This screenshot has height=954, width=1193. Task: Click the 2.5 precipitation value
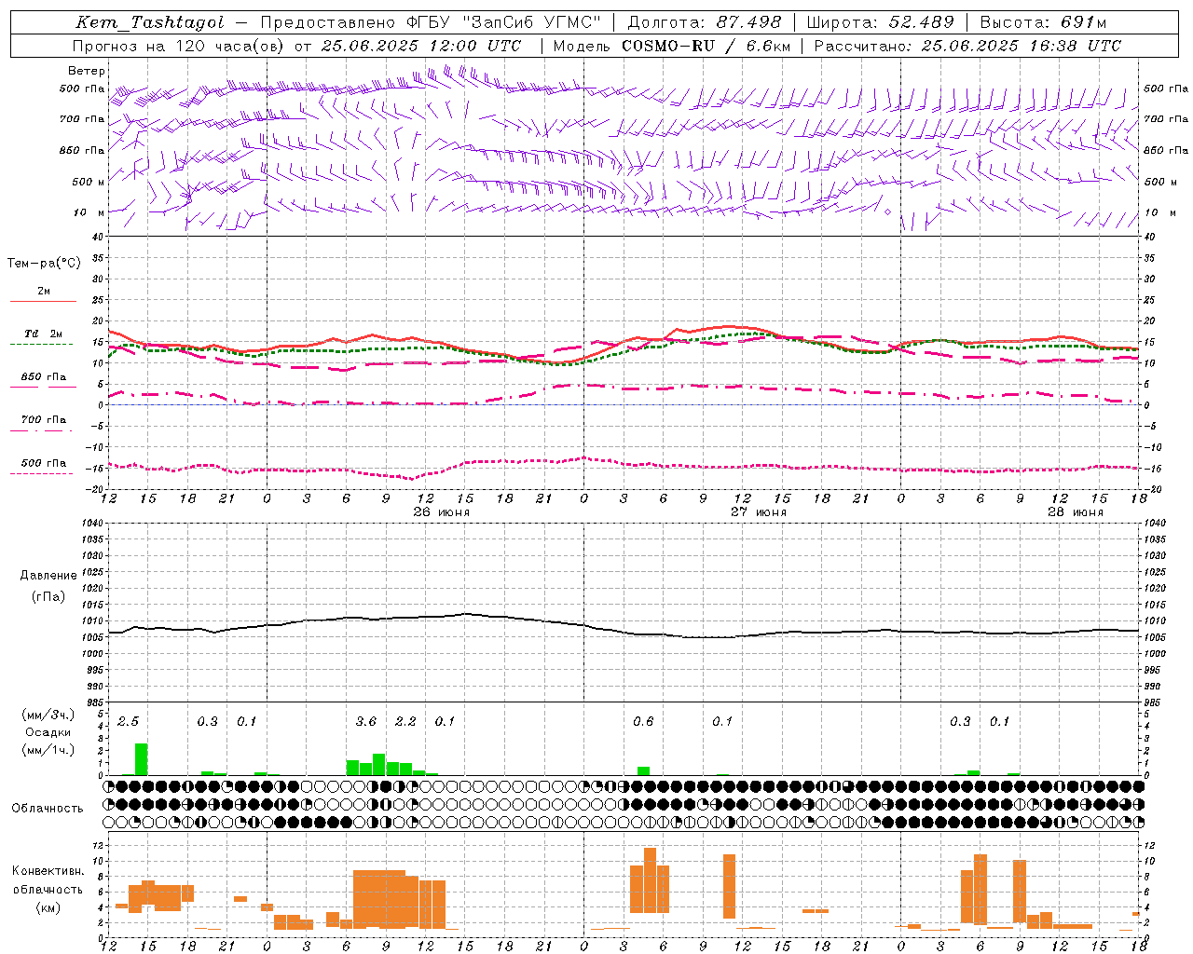[129, 722]
